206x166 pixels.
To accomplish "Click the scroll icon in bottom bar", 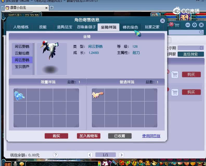I will pos(154,163).
